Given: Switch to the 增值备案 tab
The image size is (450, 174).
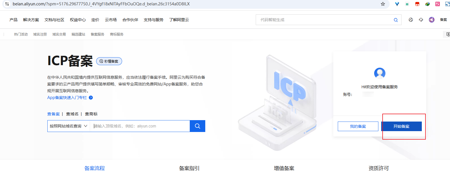Looking at the screenshot, I should click(284, 168).
